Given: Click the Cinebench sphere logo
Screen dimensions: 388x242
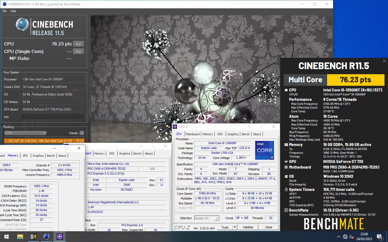Looking at the screenshot, I should pyautogui.click(x=22, y=24).
